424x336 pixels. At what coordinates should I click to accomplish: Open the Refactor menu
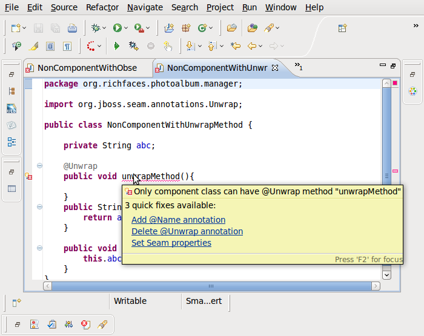point(102,7)
